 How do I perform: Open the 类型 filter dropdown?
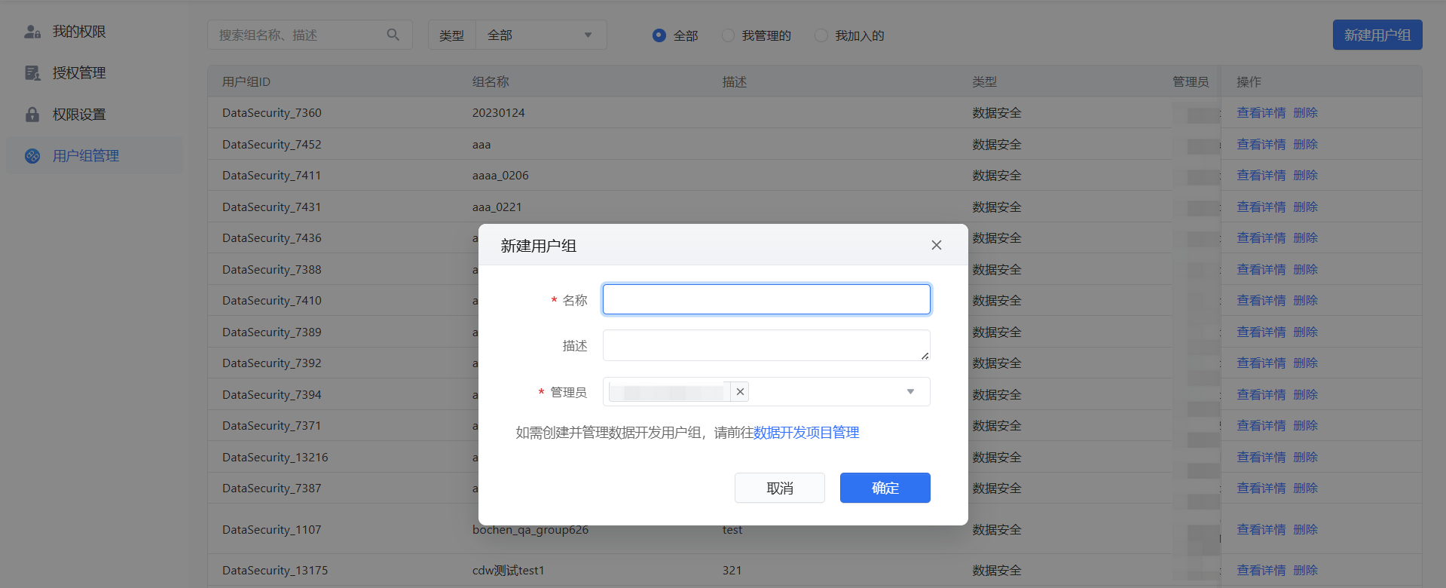pos(540,35)
